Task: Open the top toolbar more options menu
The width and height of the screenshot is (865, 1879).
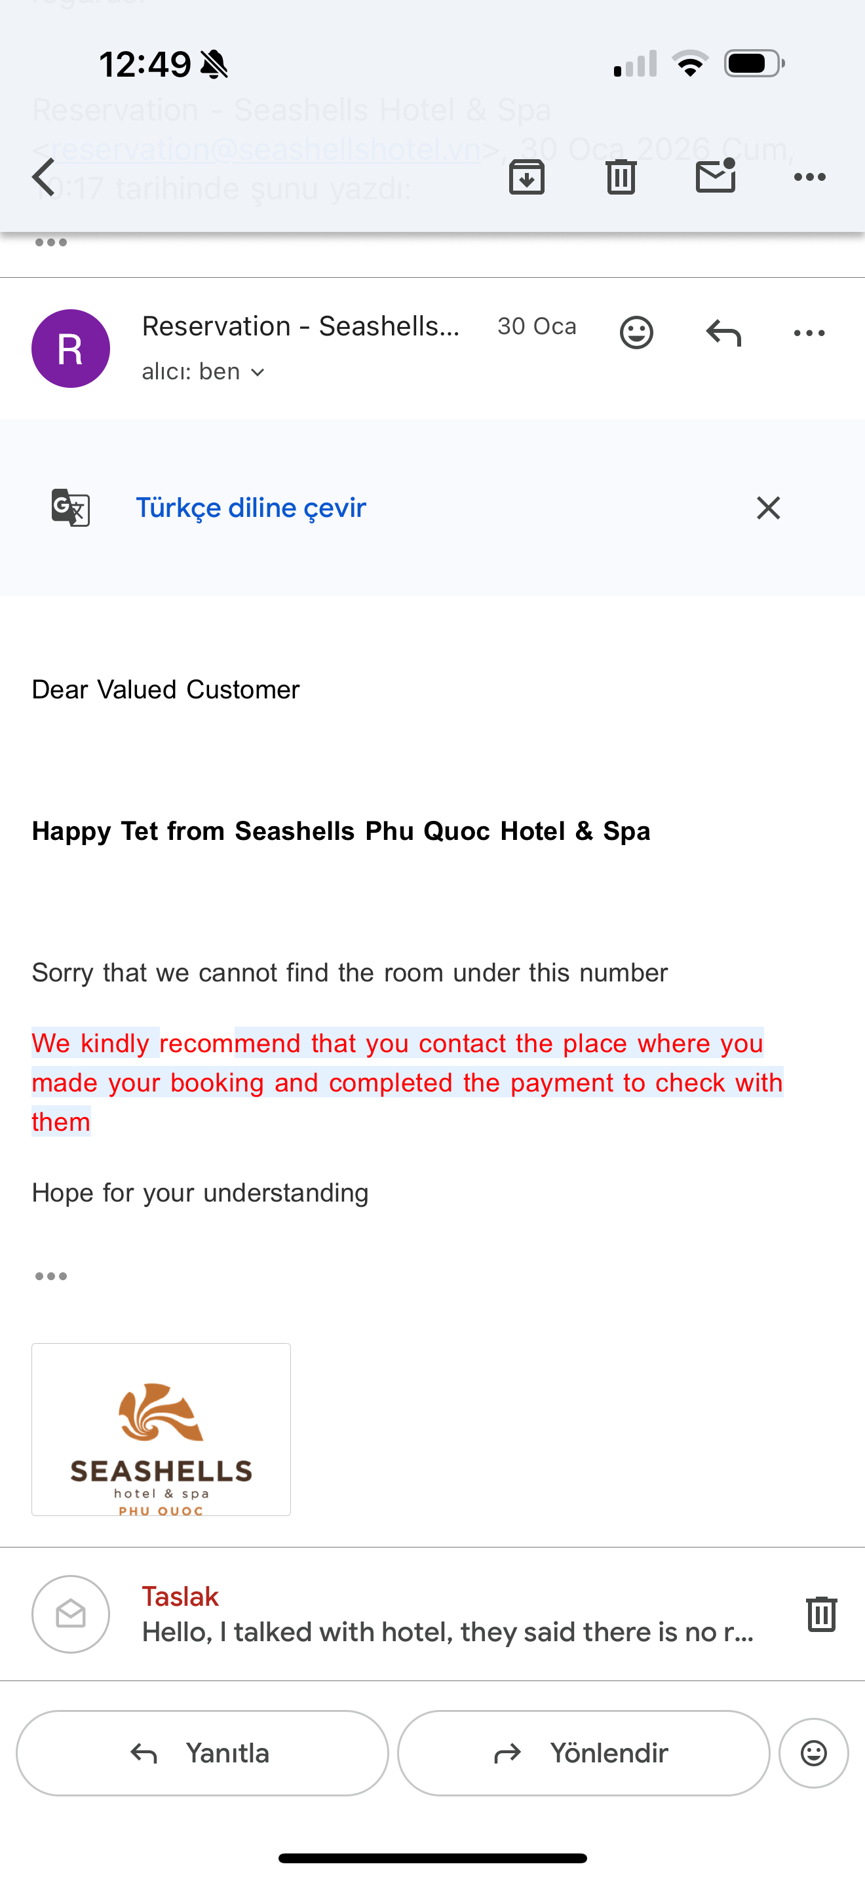Action: point(809,178)
